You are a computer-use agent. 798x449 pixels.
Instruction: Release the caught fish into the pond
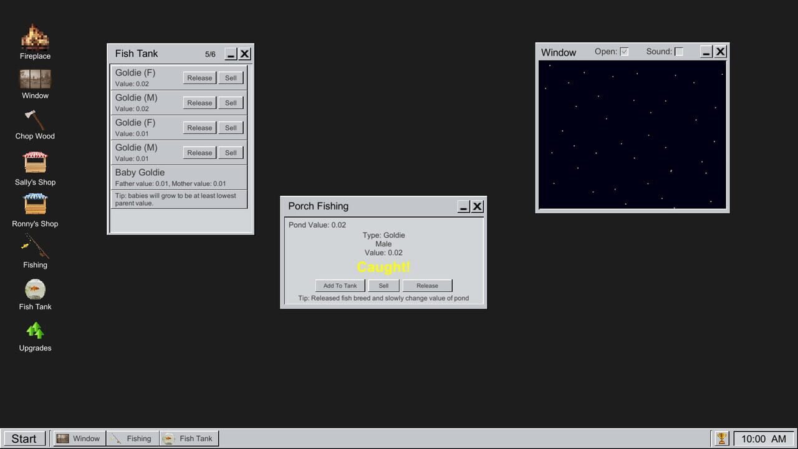click(x=427, y=286)
